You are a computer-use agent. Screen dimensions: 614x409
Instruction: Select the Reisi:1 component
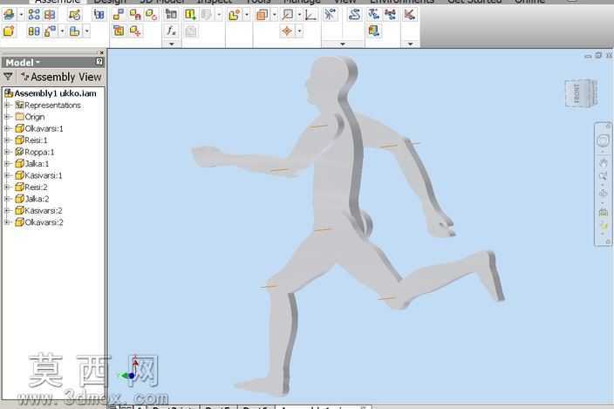[31, 140]
